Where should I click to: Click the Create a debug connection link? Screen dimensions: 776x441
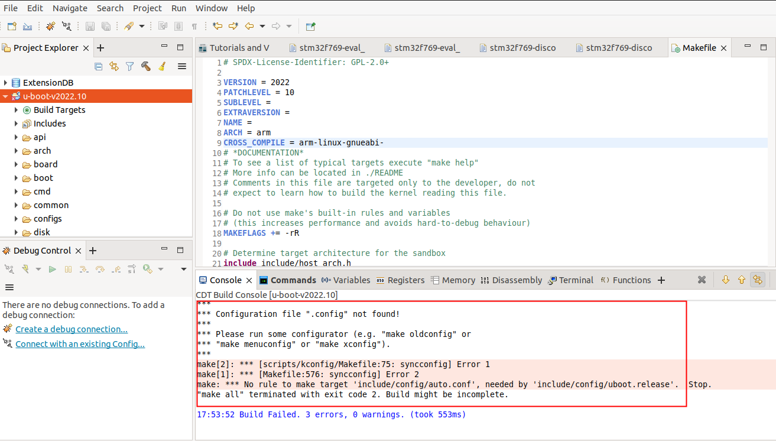tap(71, 329)
